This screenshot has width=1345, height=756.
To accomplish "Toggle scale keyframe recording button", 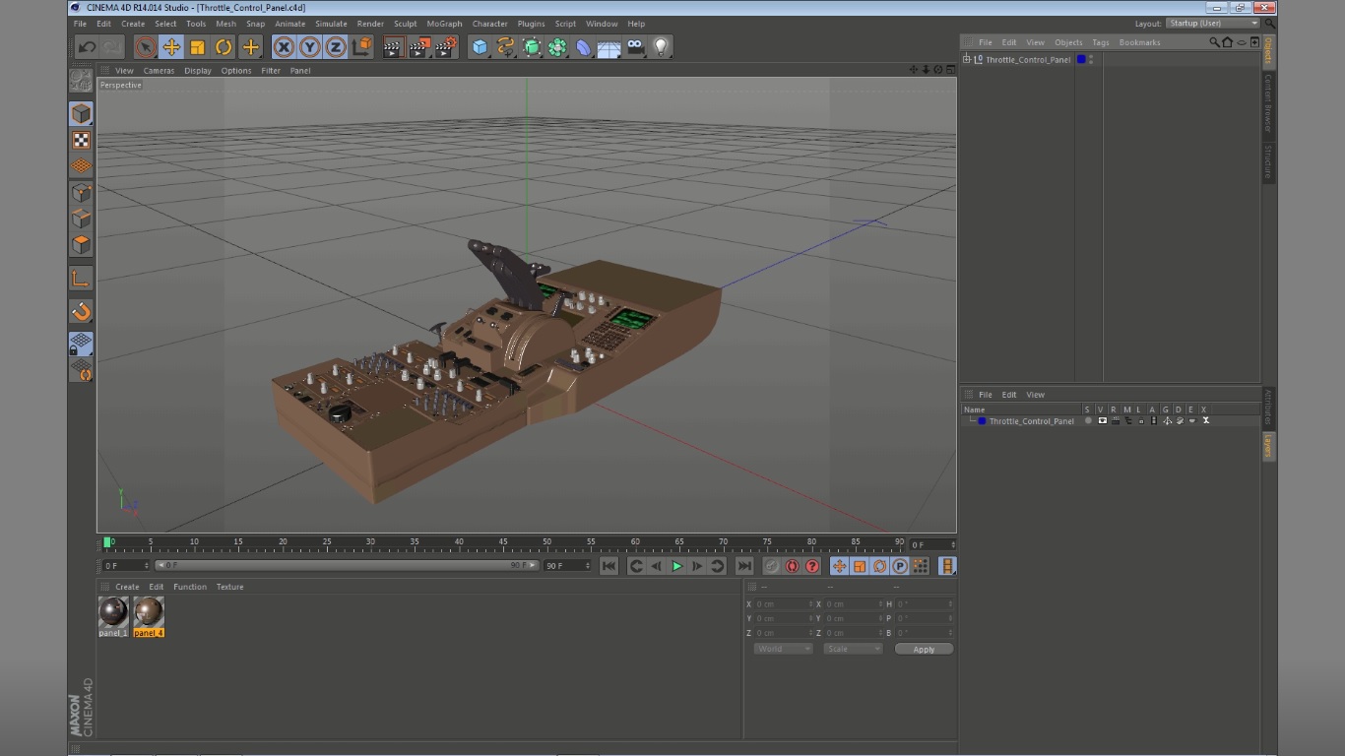I will pos(860,566).
